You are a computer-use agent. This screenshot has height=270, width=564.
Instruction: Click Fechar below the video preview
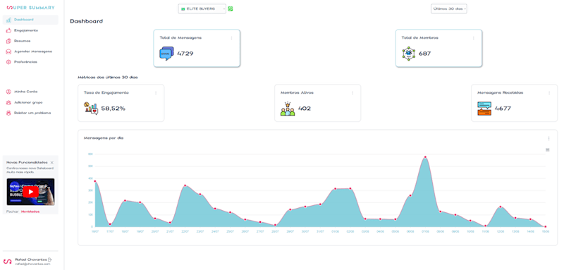tap(12, 211)
